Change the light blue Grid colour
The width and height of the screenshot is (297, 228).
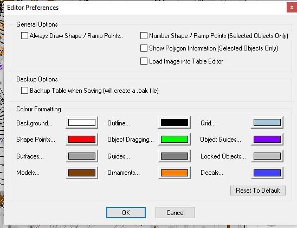(267, 123)
